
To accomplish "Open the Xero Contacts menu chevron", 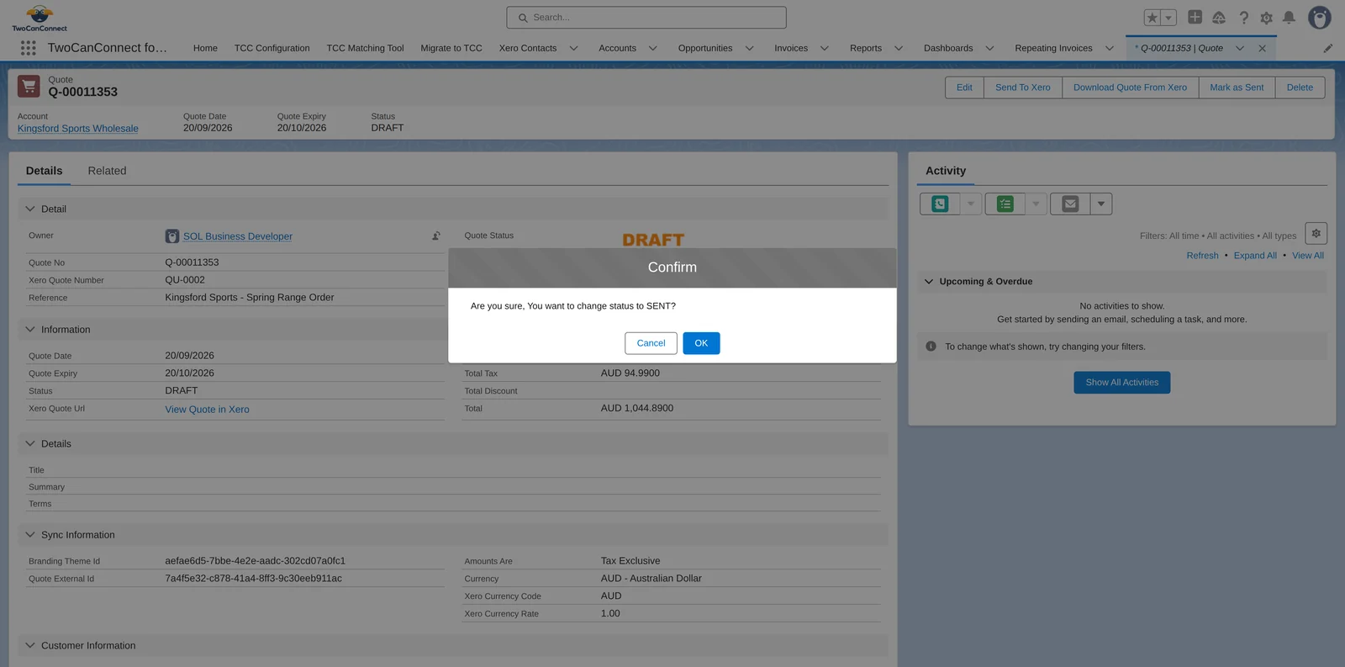I will [574, 48].
